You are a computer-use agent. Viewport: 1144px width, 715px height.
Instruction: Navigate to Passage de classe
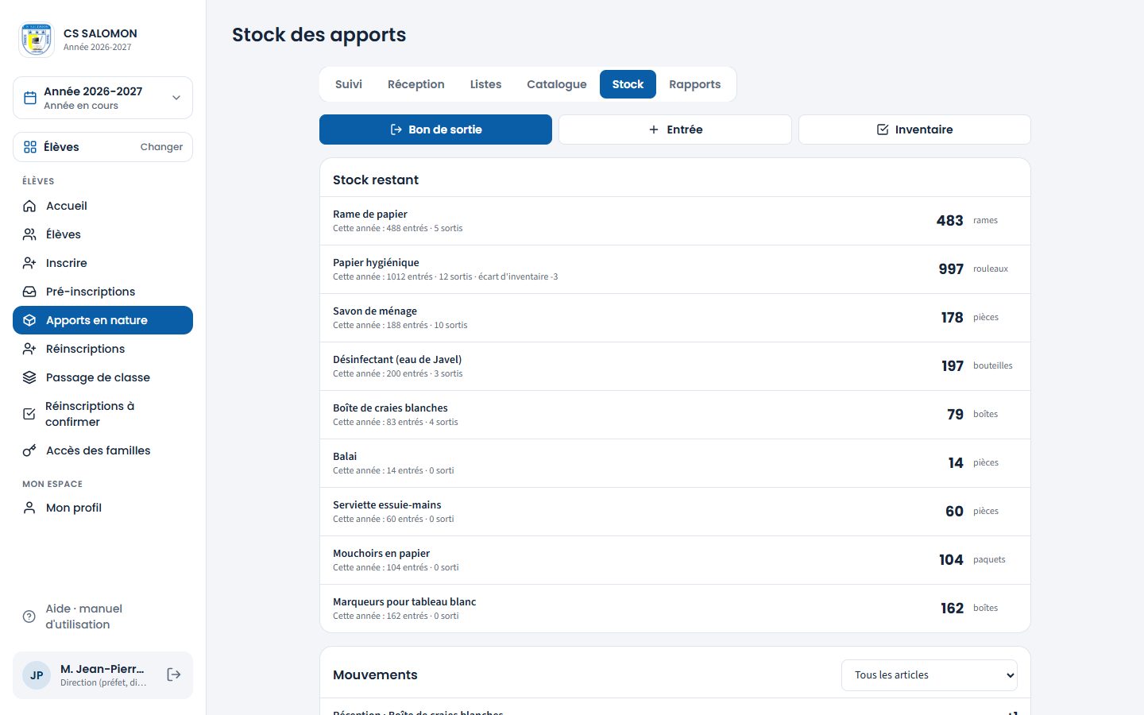coord(102,377)
